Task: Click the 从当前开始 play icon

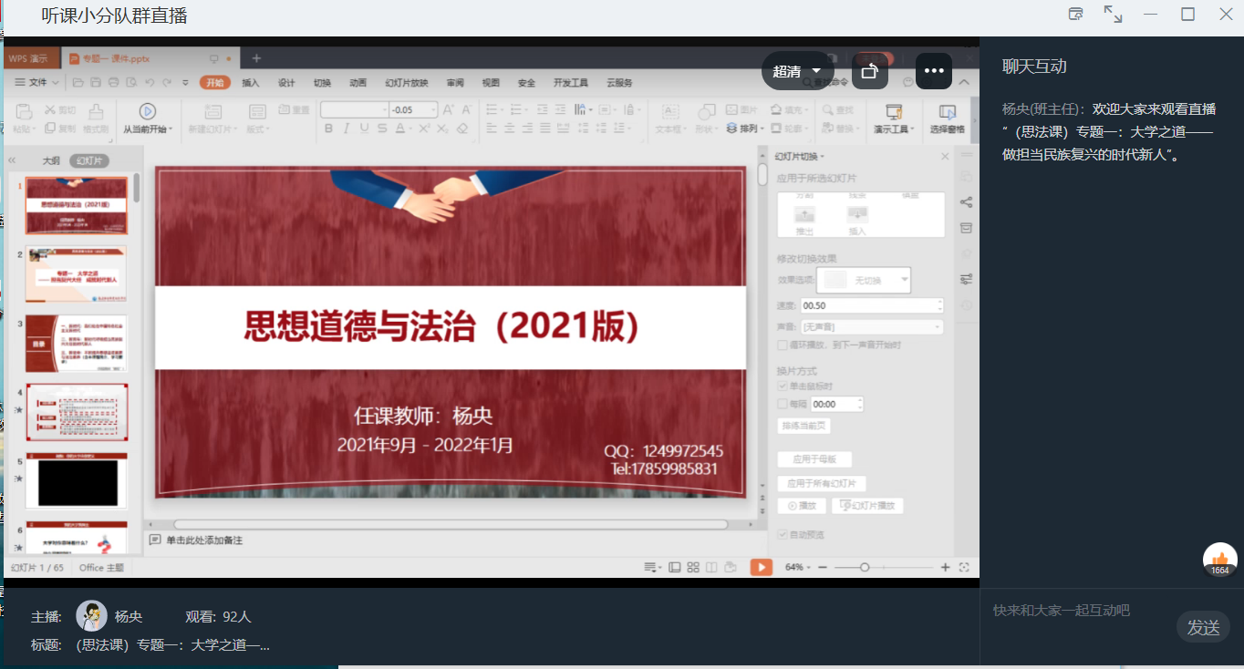Action: 146,111
